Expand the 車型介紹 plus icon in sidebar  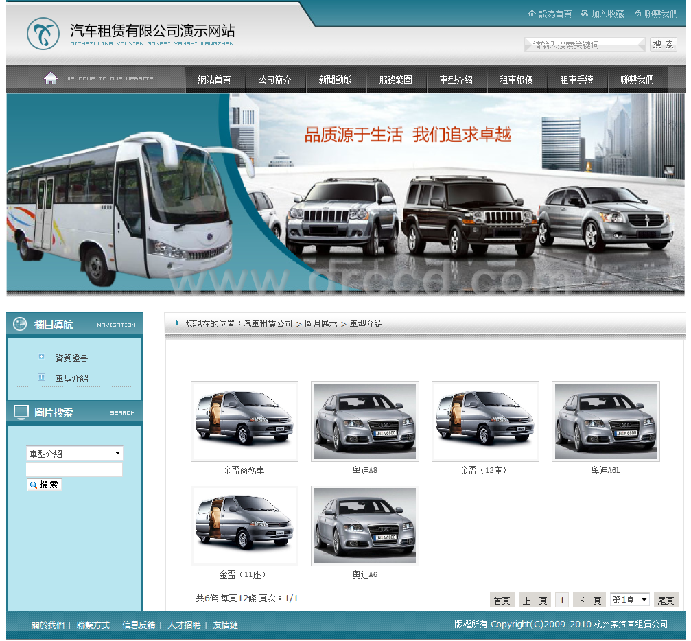point(41,377)
